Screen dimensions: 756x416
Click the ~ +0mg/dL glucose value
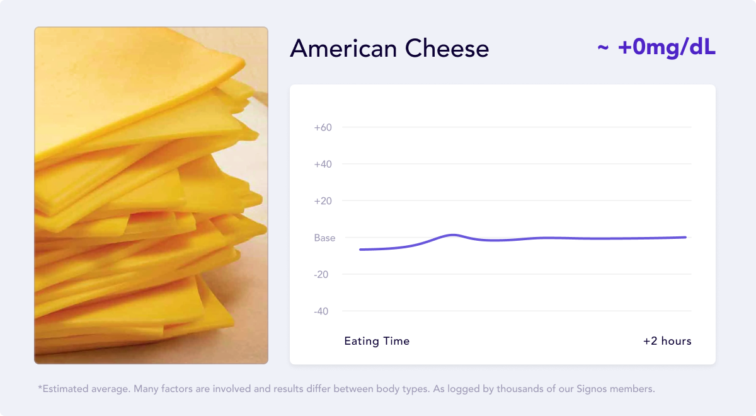[x=656, y=47]
